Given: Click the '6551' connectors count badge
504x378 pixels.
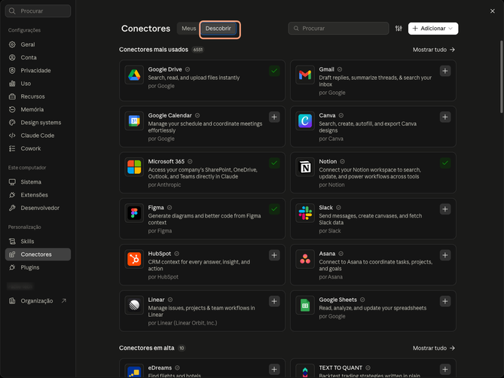Looking at the screenshot, I should point(198,50).
